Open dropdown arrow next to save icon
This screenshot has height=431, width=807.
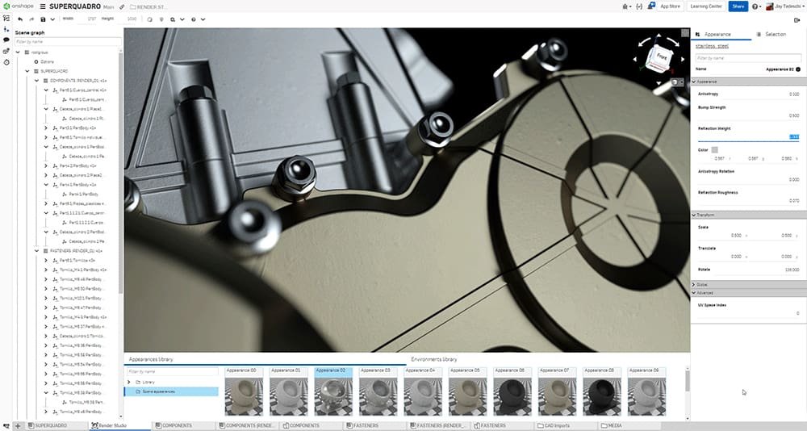pyautogui.click(x=52, y=19)
